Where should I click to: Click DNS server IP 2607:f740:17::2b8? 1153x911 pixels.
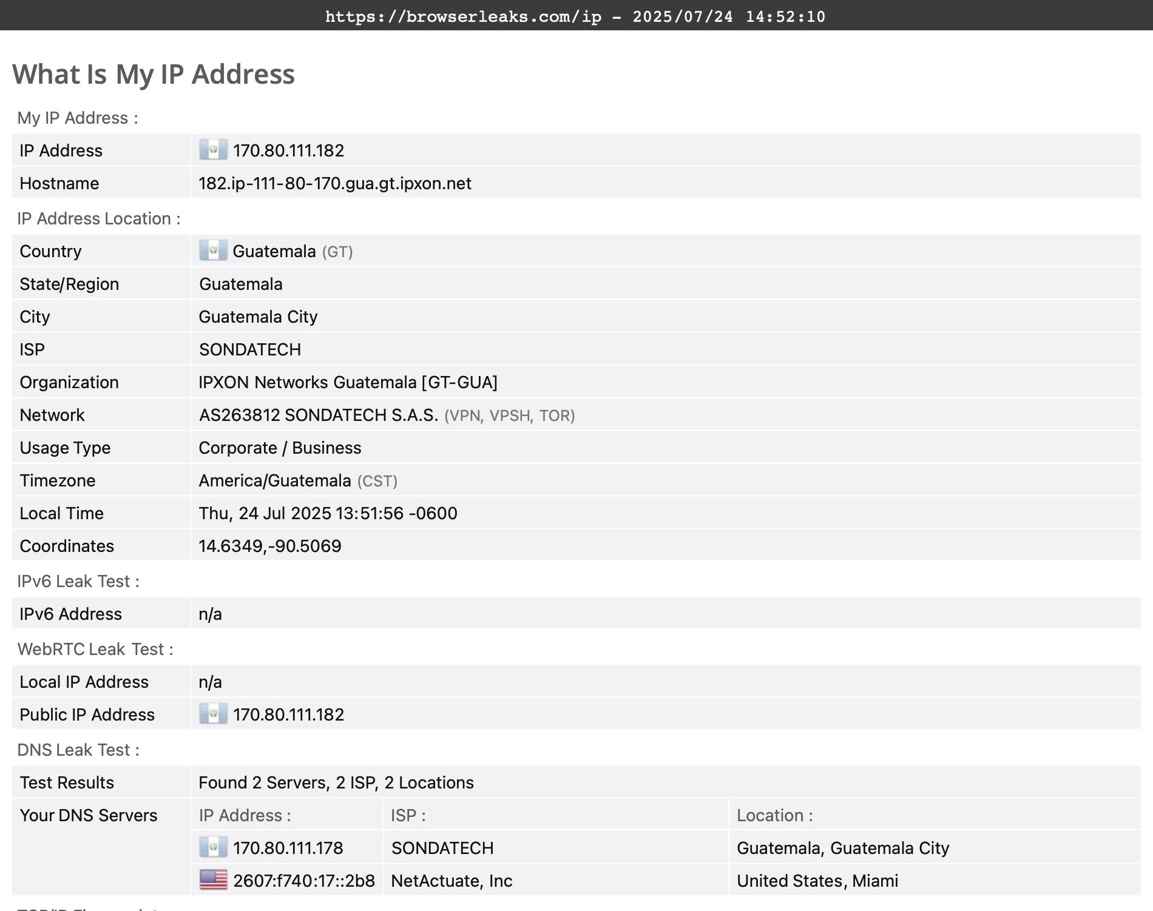pos(304,881)
